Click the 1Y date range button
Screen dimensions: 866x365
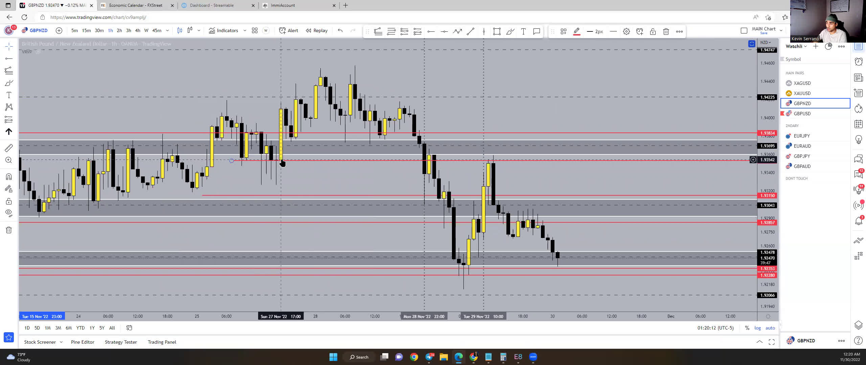point(92,328)
